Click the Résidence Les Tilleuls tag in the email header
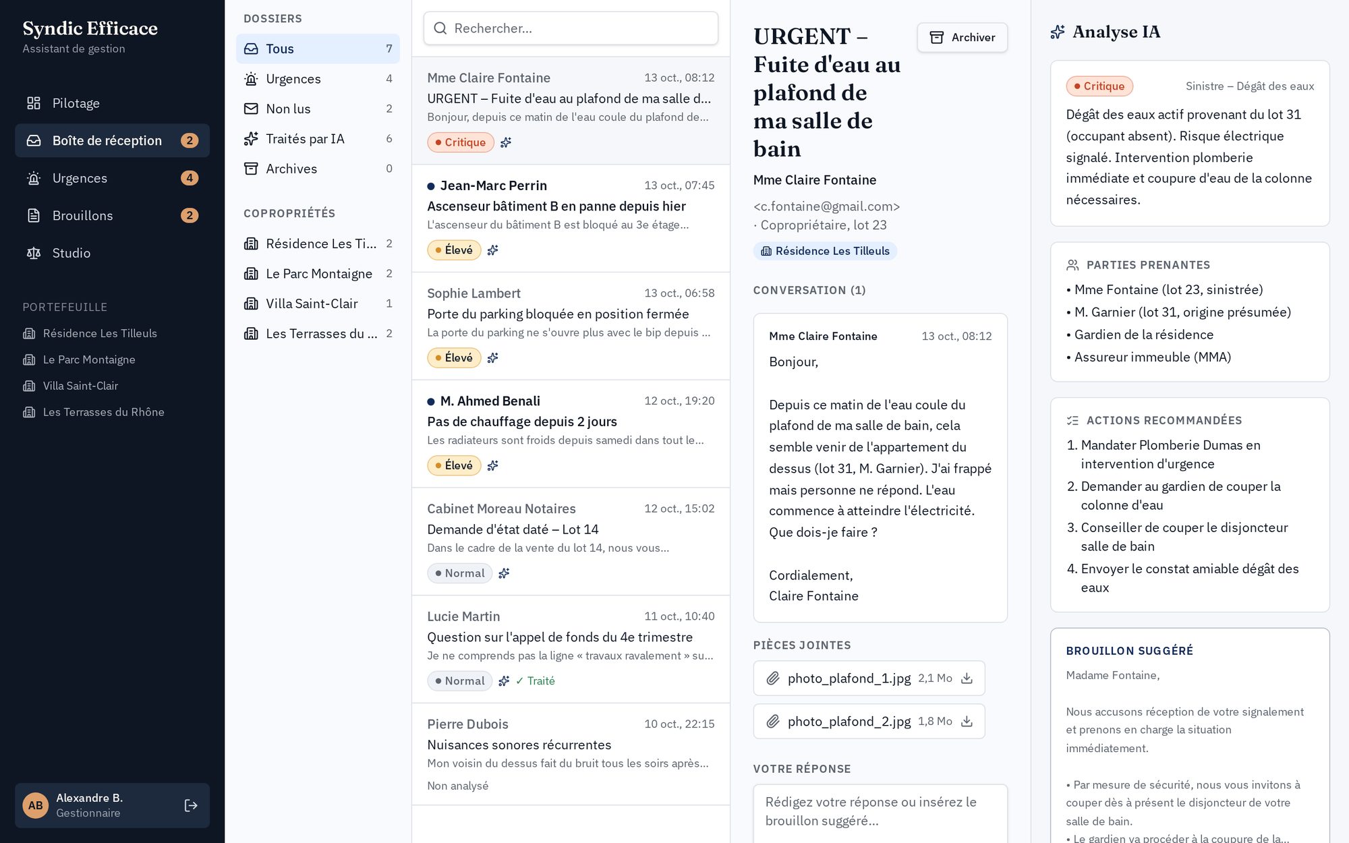The image size is (1349, 843). click(825, 251)
